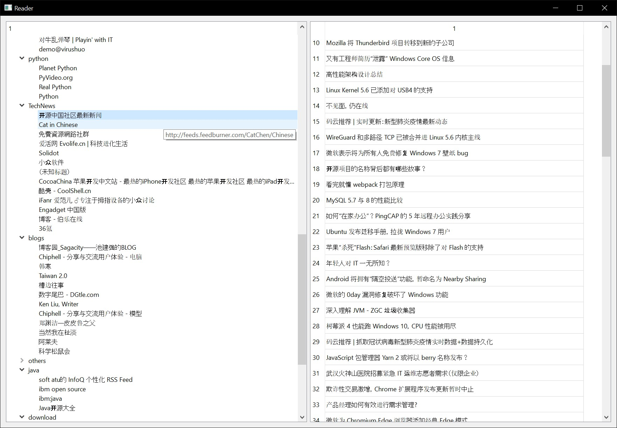Select the "Solidot" feed
The height and width of the screenshot is (428, 617).
[x=48, y=153]
